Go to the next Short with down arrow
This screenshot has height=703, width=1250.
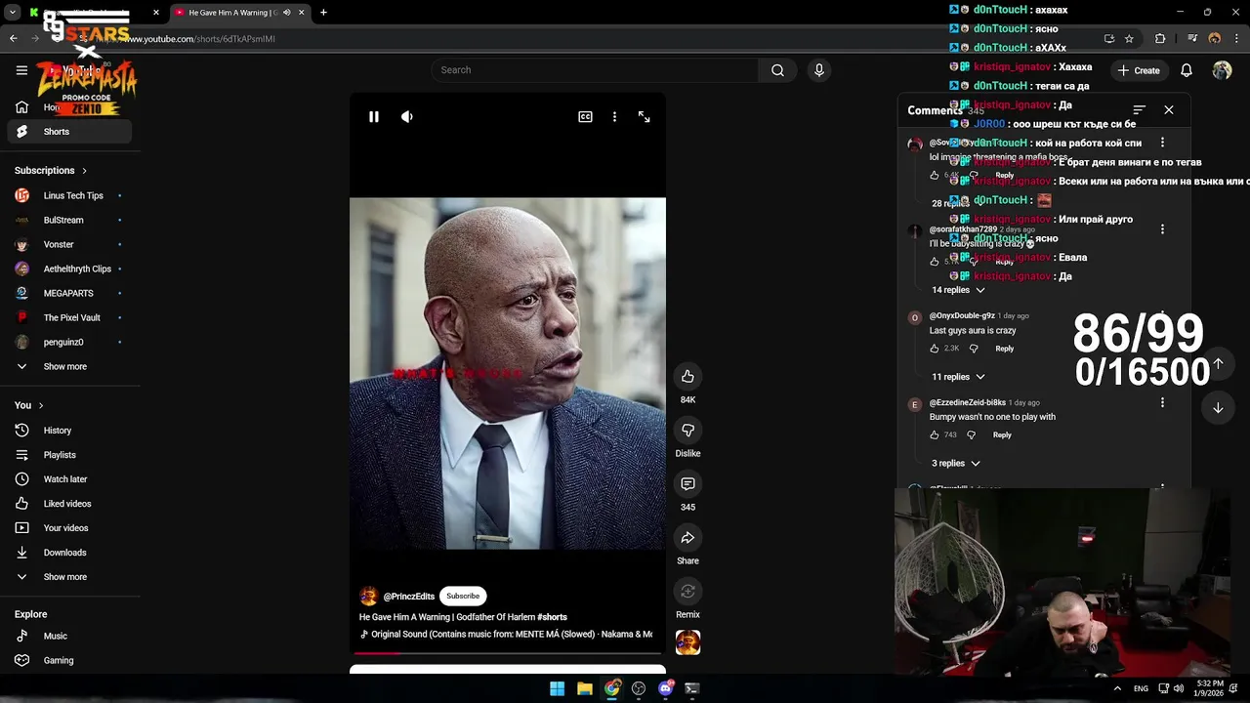pos(1218,408)
